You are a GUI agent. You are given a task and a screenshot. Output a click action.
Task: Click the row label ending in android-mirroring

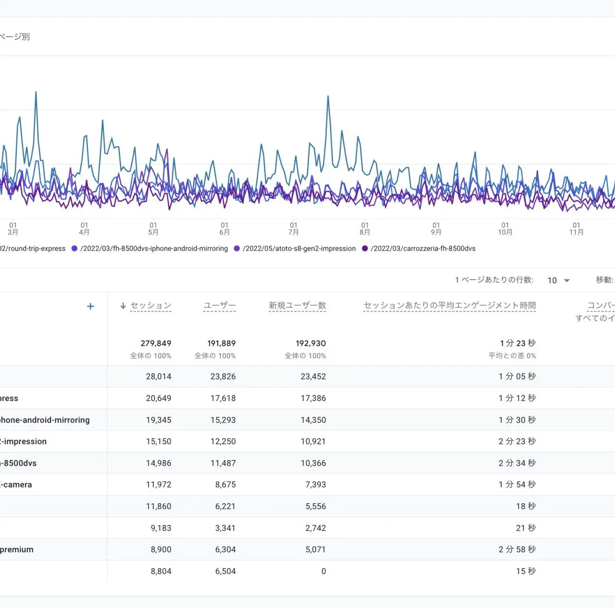[x=45, y=420]
